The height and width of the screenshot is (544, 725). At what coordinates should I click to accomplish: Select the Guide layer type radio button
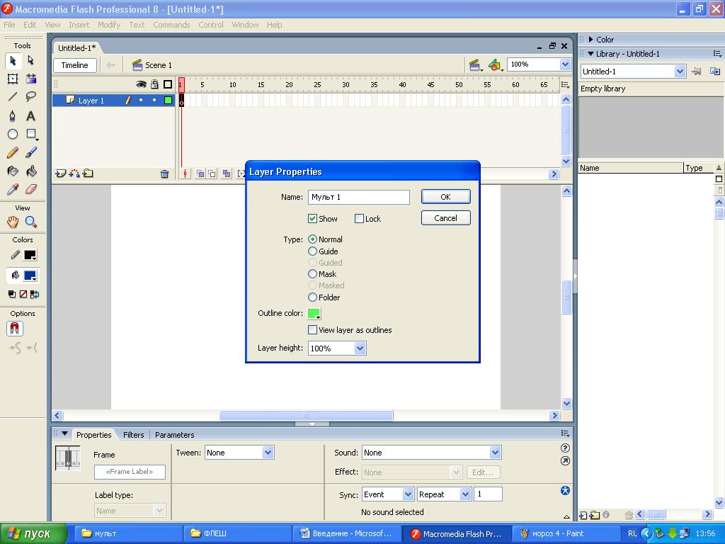[312, 251]
